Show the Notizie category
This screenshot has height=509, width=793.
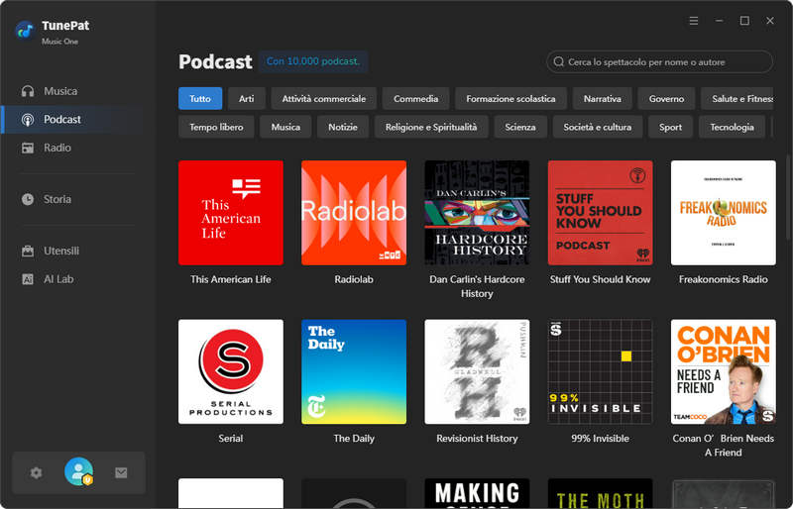pyautogui.click(x=343, y=127)
